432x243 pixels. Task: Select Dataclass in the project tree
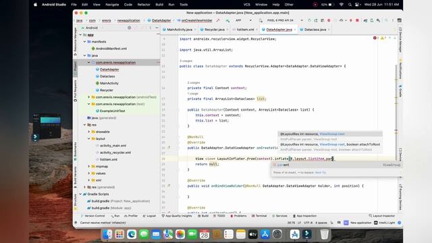[x=105, y=76]
